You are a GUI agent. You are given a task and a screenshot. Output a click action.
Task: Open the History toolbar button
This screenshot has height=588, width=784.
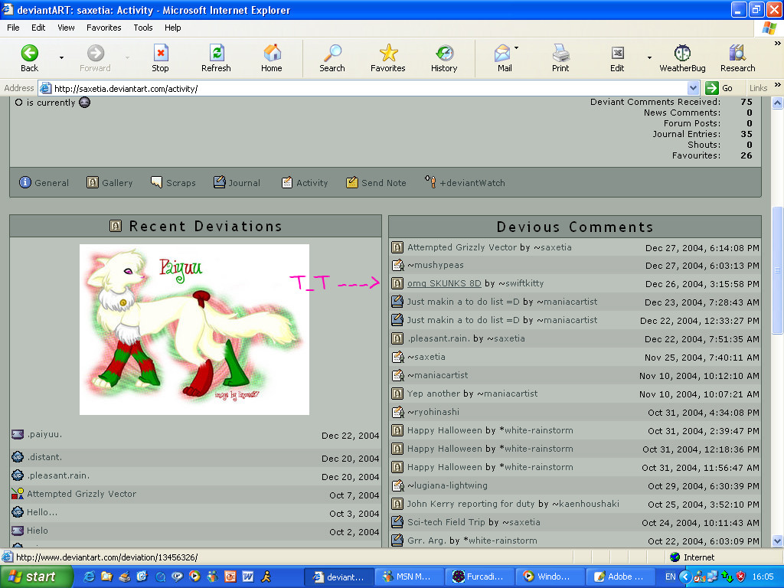click(x=444, y=58)
